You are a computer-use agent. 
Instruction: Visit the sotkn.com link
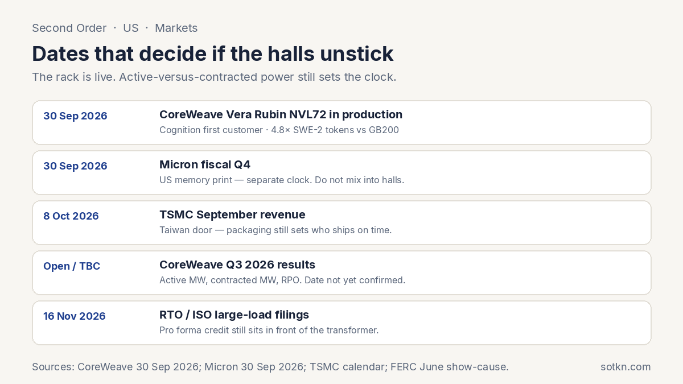click(626, 367)
